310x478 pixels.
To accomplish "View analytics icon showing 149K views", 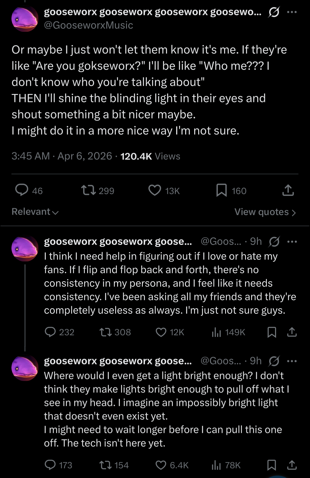I will click(x=216, y=332).
